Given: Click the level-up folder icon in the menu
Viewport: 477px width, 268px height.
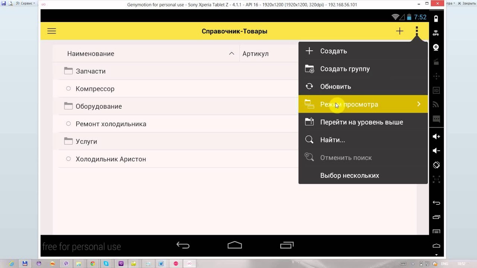Looking at the screenshot, I should [309, 122].
